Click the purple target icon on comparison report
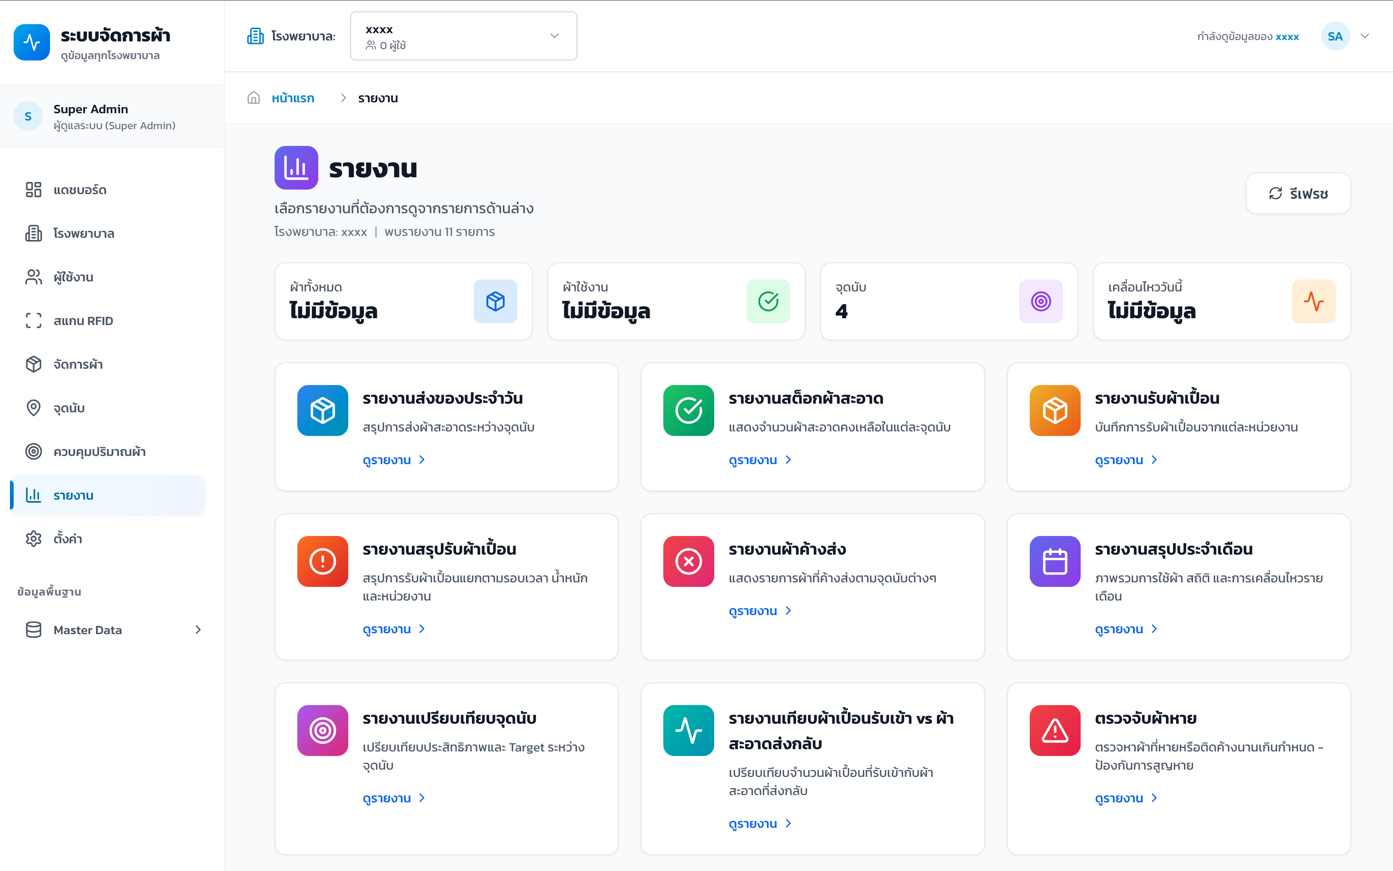The image size is (1393, 871). pos(322,730)
